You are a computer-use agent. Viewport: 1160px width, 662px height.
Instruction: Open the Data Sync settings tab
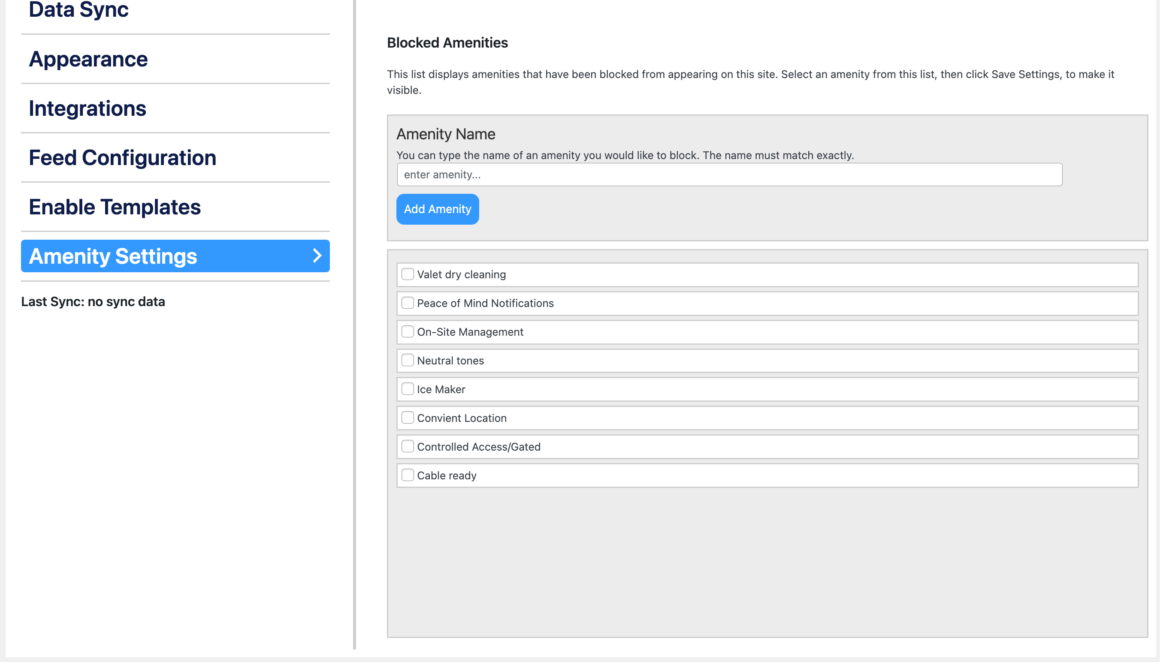(x=79, y=10)
